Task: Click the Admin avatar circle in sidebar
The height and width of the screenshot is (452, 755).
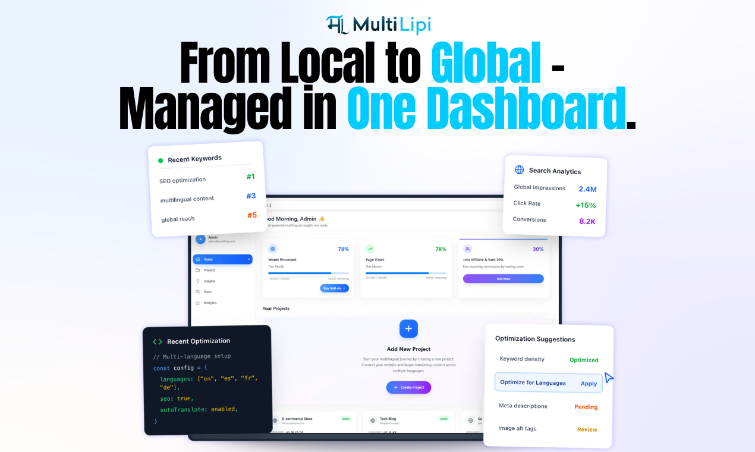Action: click(200, 239)
